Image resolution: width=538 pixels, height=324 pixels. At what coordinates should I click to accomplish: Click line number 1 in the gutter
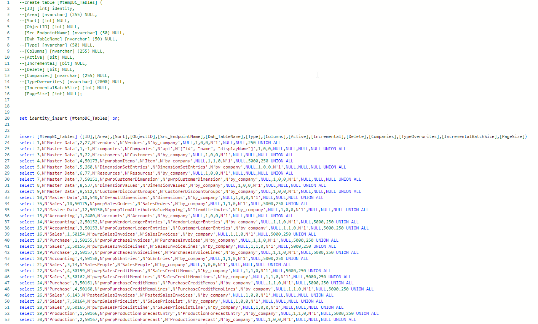(8, 2)
